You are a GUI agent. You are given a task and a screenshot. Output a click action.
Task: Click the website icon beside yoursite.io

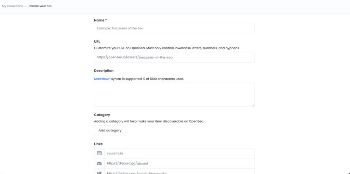pos(99,153)
